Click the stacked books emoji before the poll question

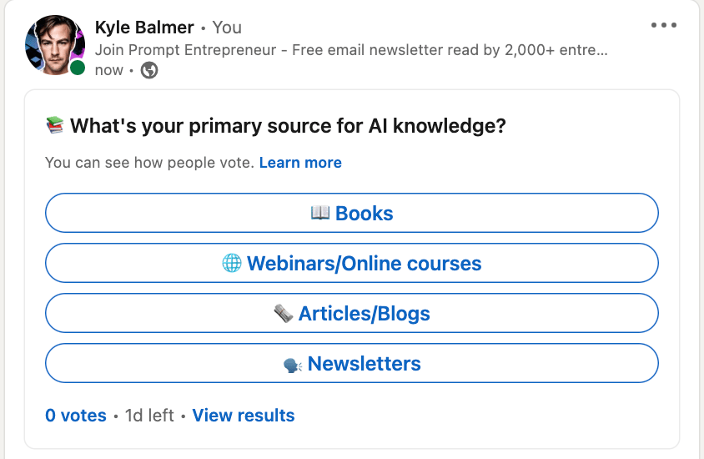[x=55, y=126]
